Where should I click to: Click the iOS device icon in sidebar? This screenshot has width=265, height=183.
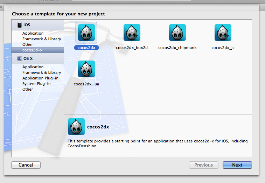tap(20, 25)
